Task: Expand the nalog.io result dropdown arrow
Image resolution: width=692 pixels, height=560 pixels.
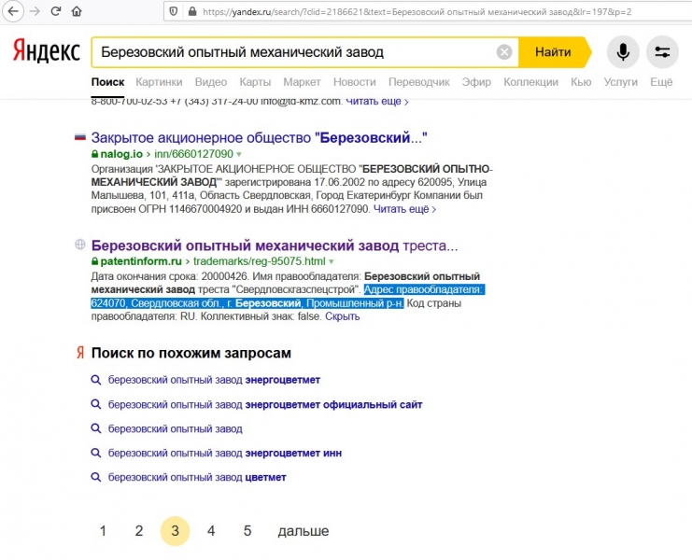Action: point(238,154)
